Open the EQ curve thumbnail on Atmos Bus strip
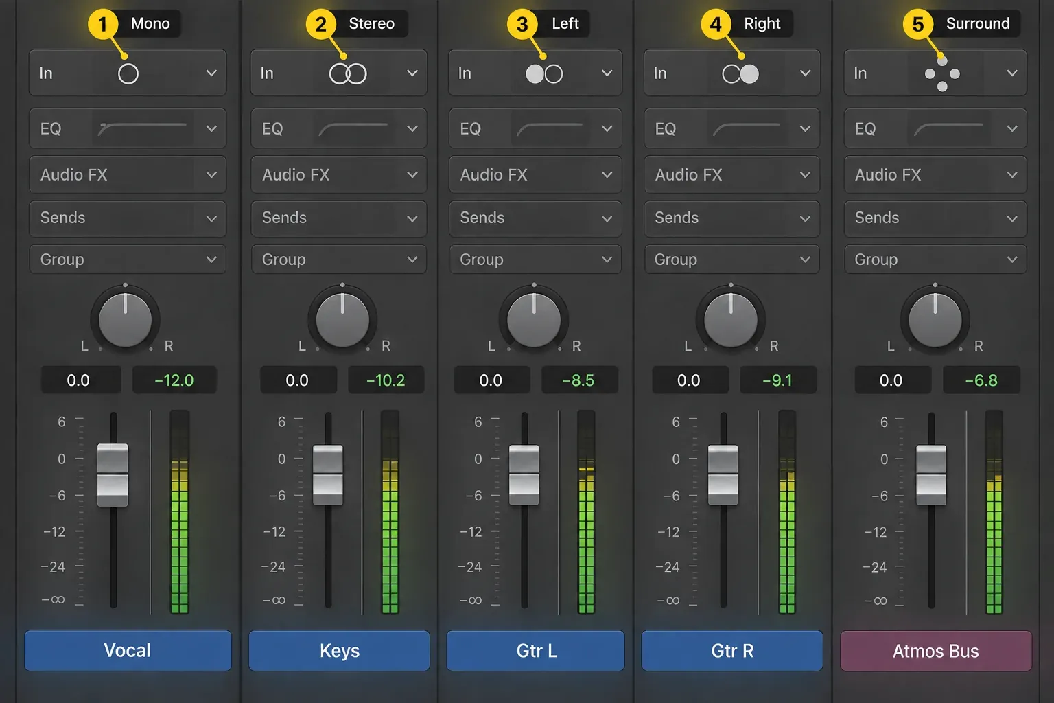 point(948,128)
